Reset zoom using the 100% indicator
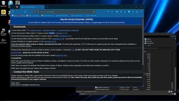The image size is (179, 101). 108,12
